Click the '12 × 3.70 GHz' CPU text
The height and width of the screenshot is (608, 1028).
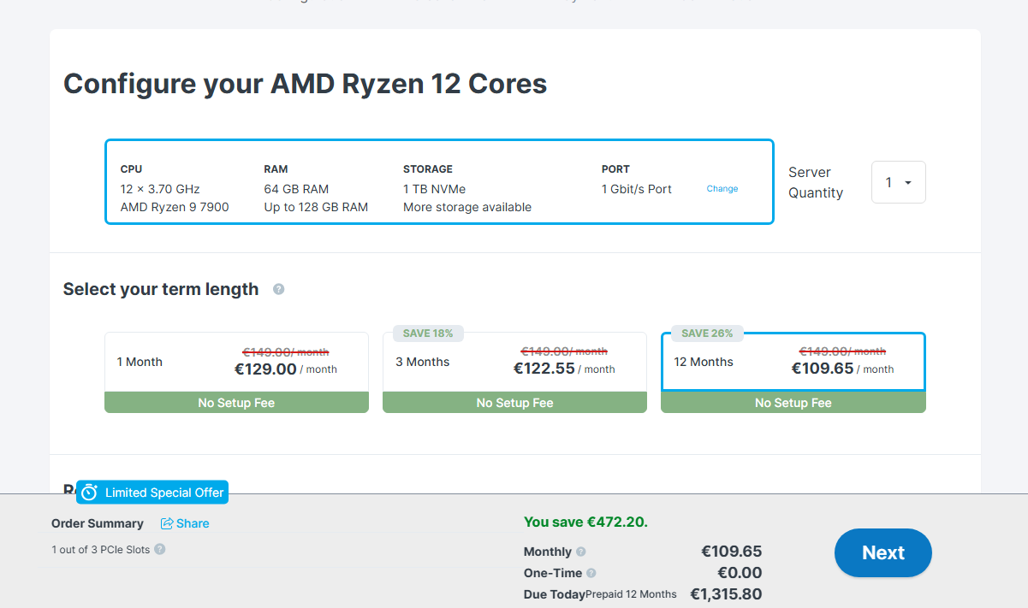[x=160, y=189]
